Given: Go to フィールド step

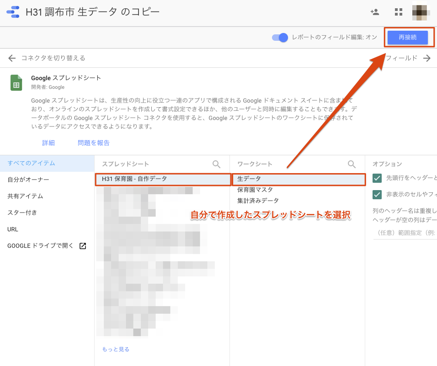Looking at the screenshot, I should click(402, 58).
